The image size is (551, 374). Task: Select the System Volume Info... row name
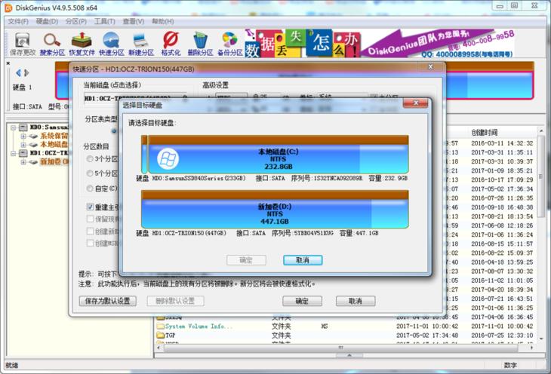point(199,326)
